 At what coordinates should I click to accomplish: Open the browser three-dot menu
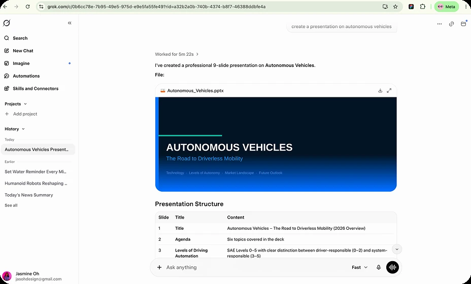coord(466,7)
